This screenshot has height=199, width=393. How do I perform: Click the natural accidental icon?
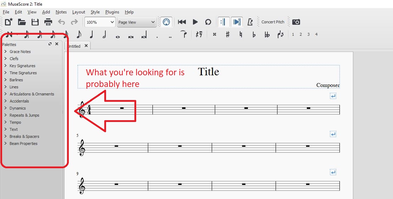pos(241,34)
